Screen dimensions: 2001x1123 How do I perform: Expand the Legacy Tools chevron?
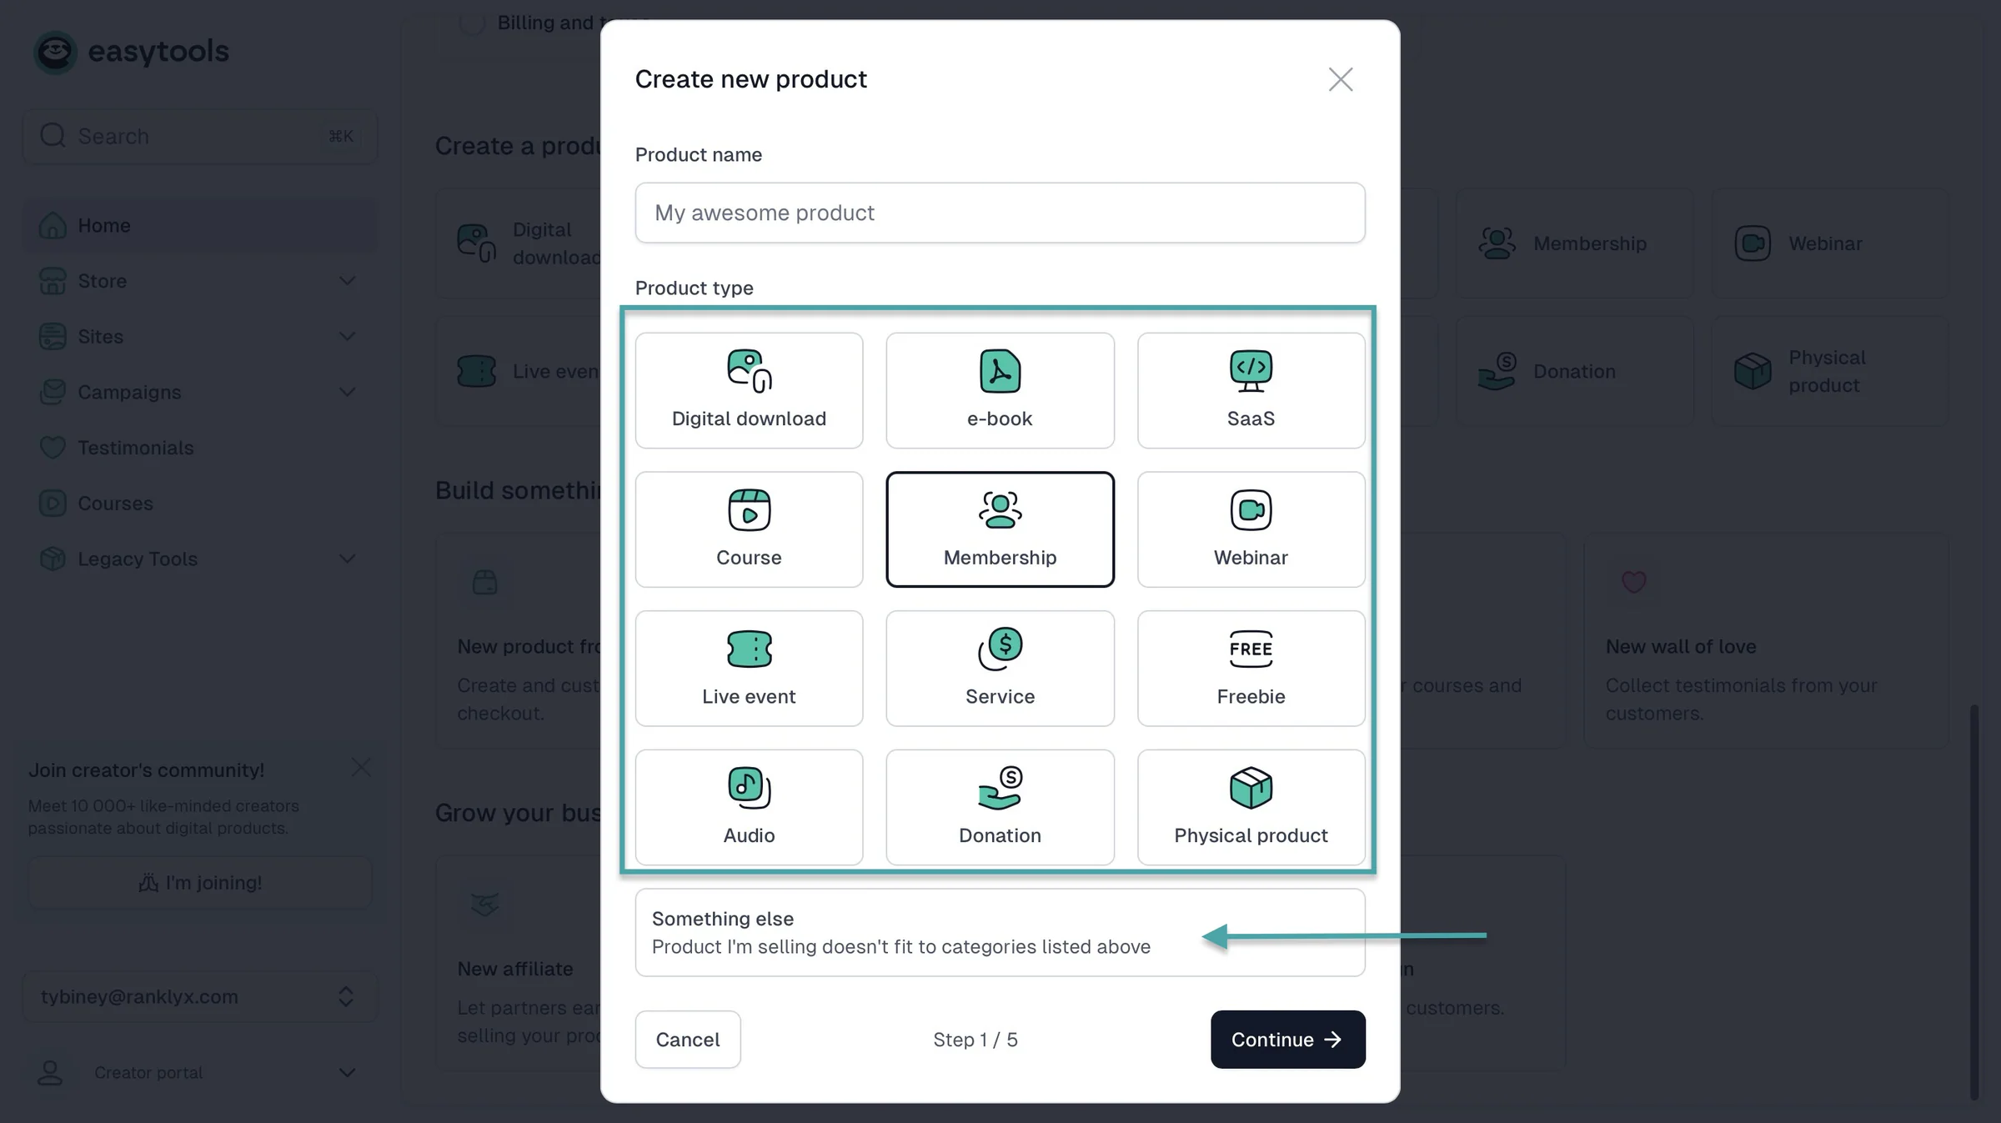click(x=347, y=559)
